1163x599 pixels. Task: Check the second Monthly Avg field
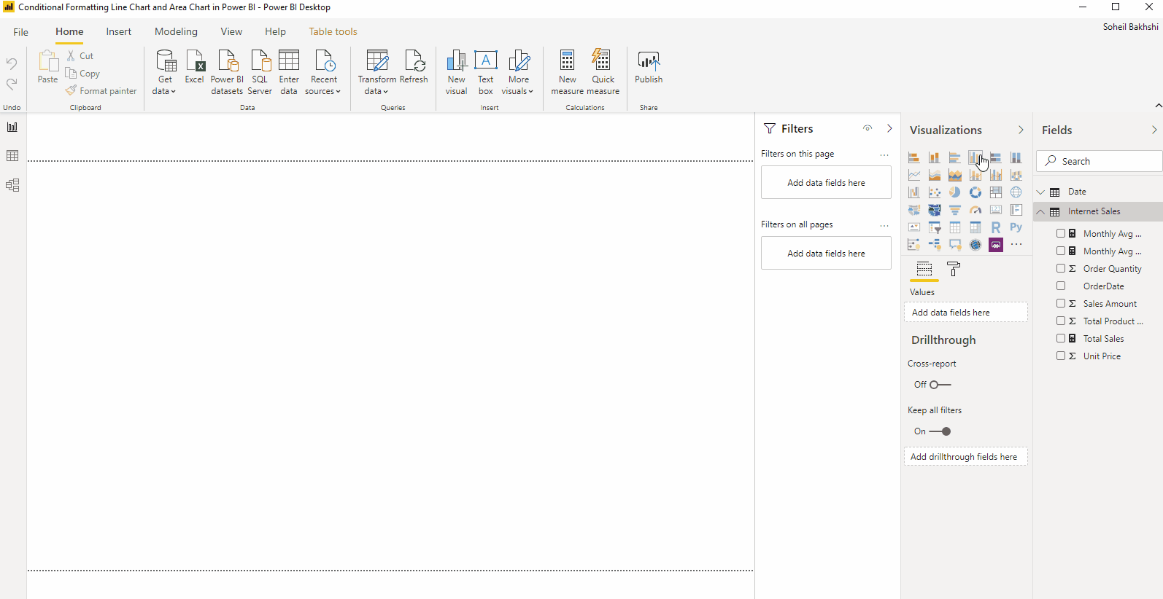pos(1061,251)
